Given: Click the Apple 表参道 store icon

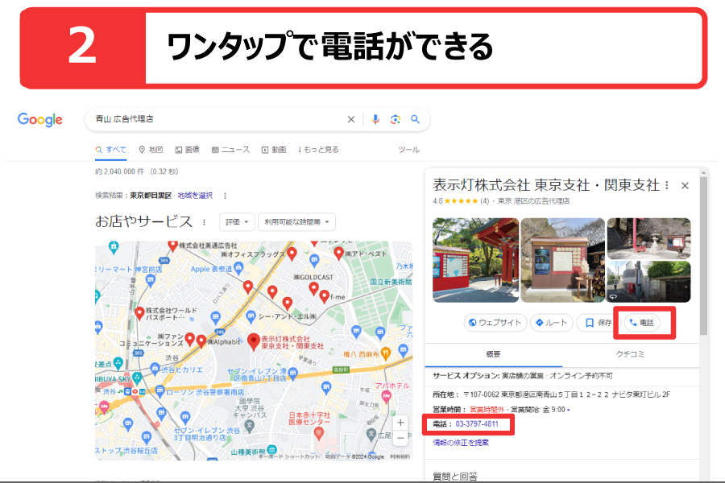Looking at the screenshot, I should coord(238,267).
